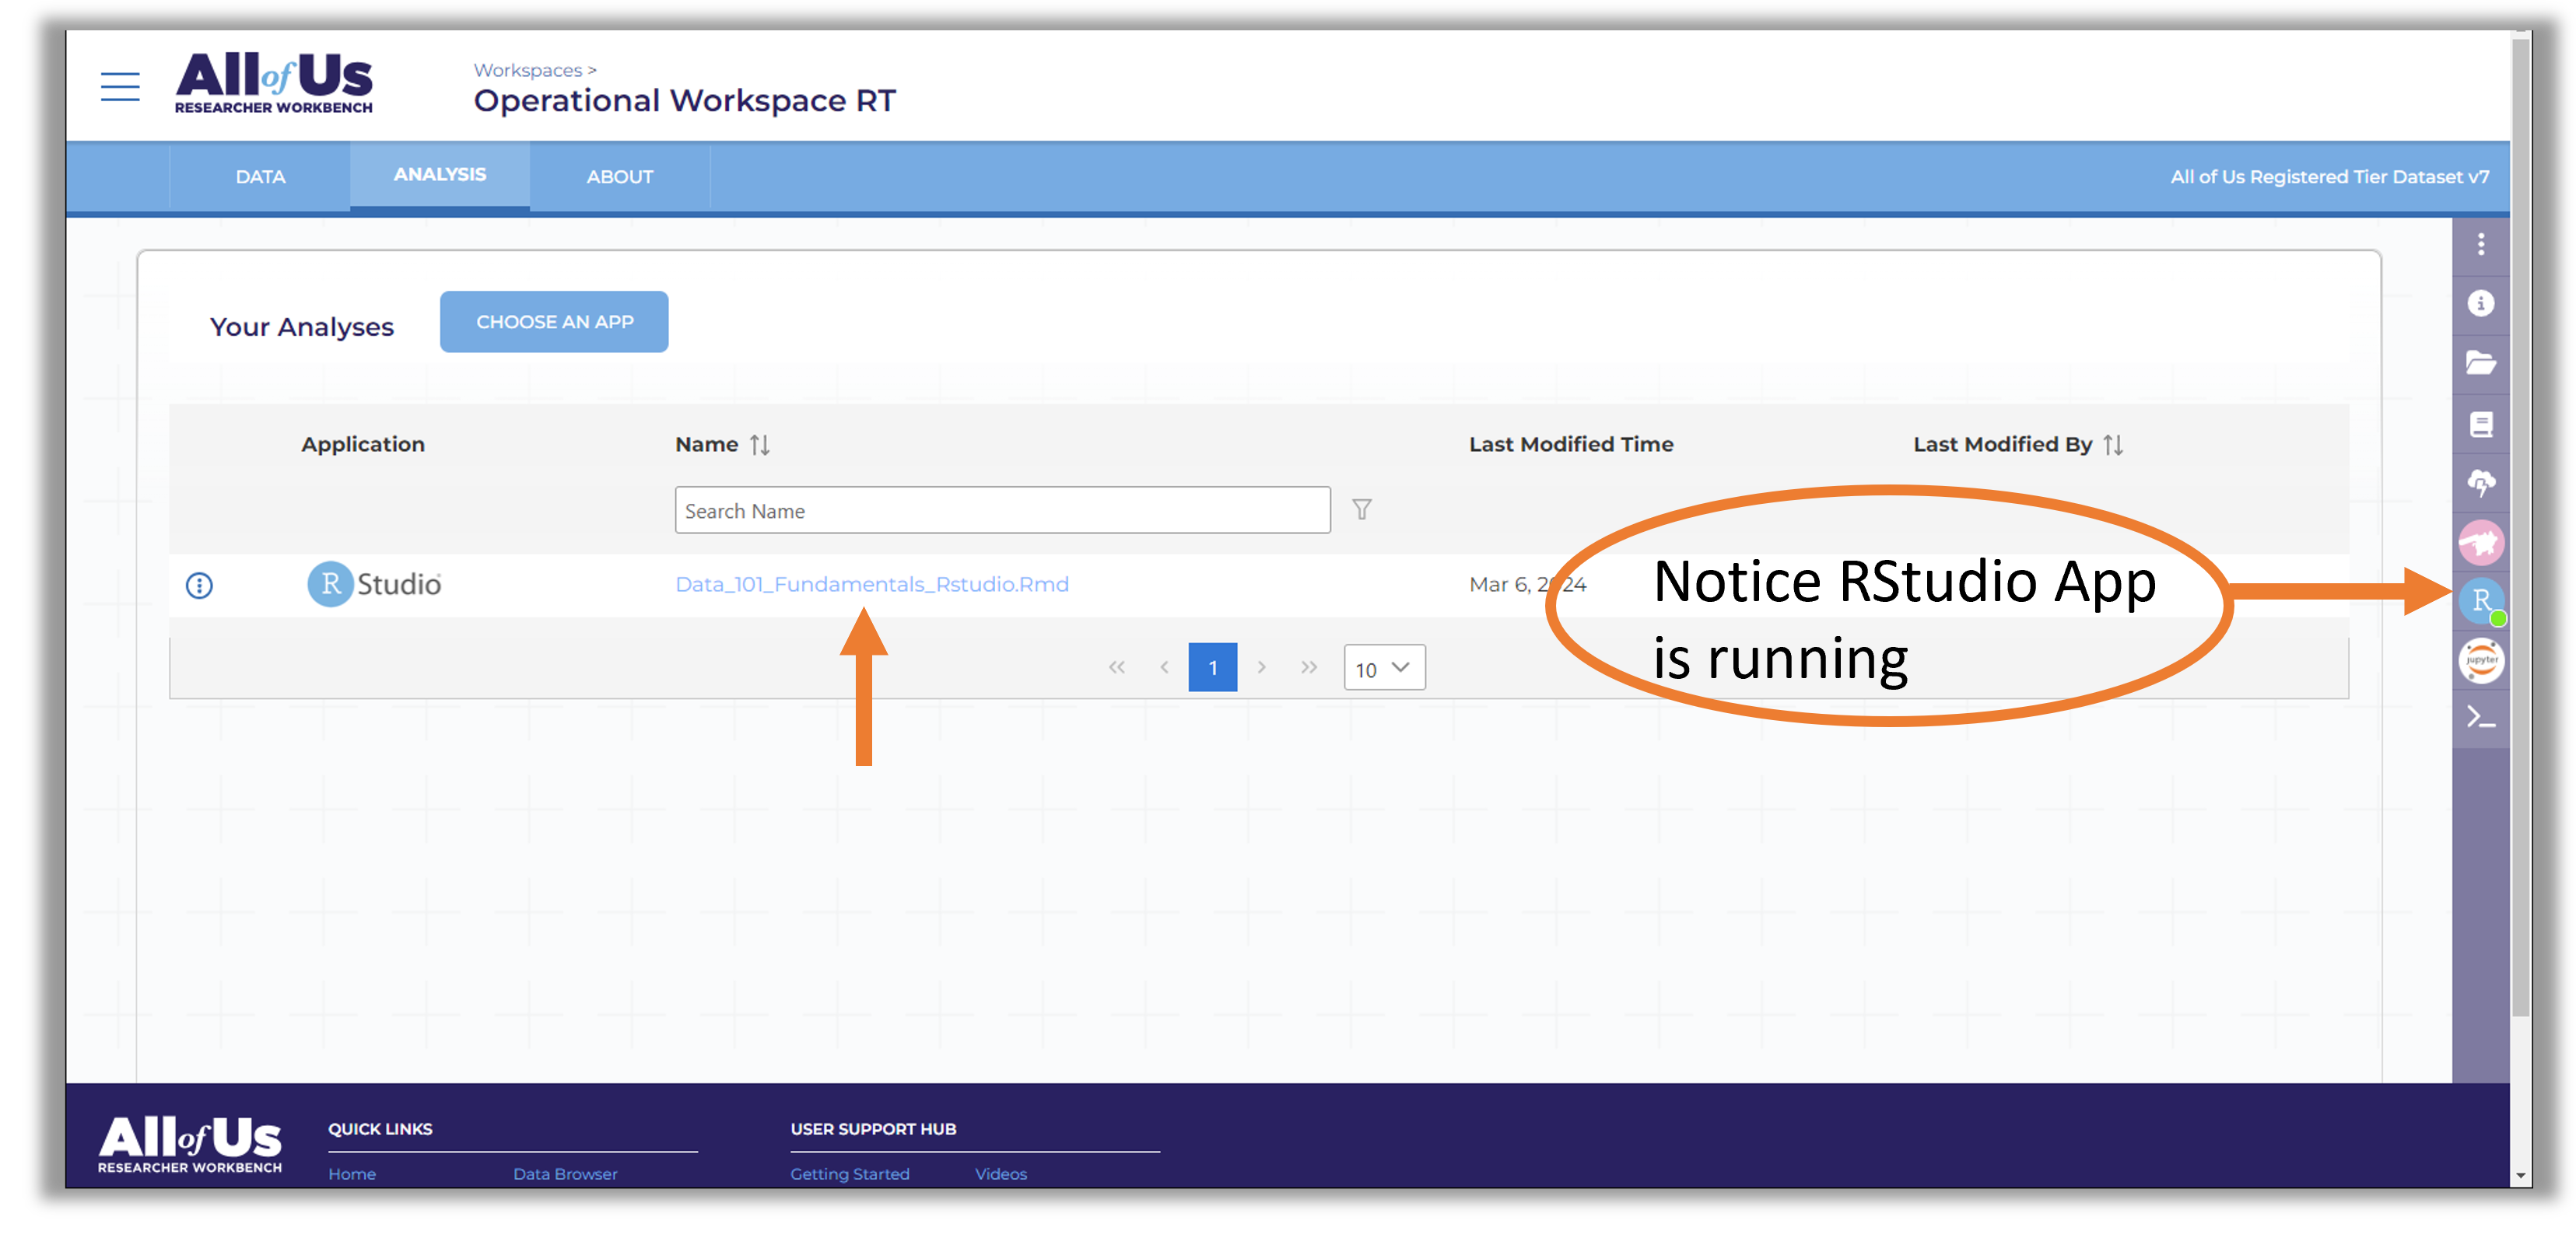Sort by Name using the sort arrows
This screenshot has height=1238, width=2576.
760,445
